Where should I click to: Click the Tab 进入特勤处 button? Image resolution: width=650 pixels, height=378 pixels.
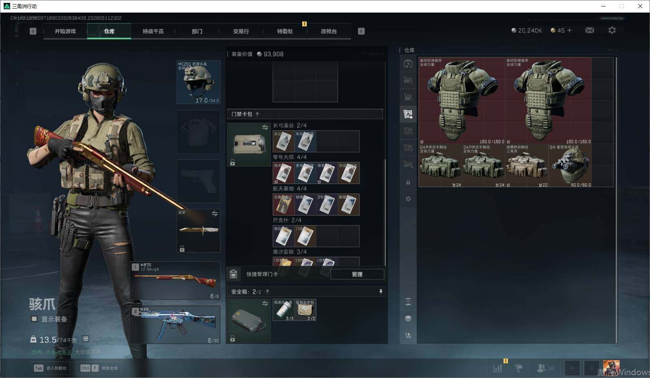(51, 368)
